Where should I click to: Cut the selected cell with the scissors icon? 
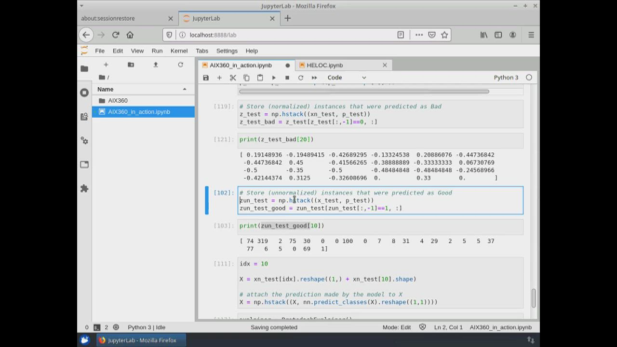(x=233, y=78)
